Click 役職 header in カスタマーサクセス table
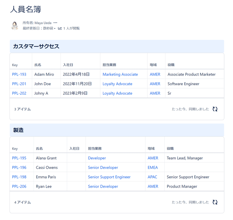The height and width of the screenshot is (220, 233). click(171, 65)
